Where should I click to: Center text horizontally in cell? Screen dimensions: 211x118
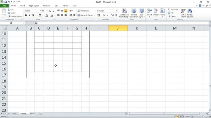[x=62, y=15]
